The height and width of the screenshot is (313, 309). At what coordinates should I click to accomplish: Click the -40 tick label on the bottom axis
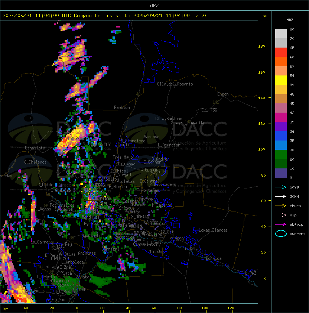point(25,308)
